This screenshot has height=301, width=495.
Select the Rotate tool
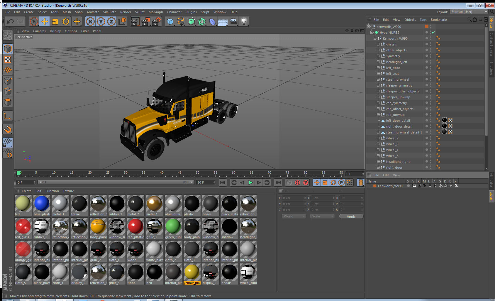coord(66,21)
